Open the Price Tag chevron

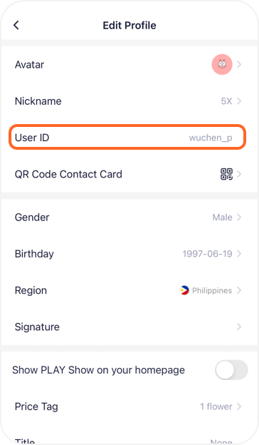(239, 406)
